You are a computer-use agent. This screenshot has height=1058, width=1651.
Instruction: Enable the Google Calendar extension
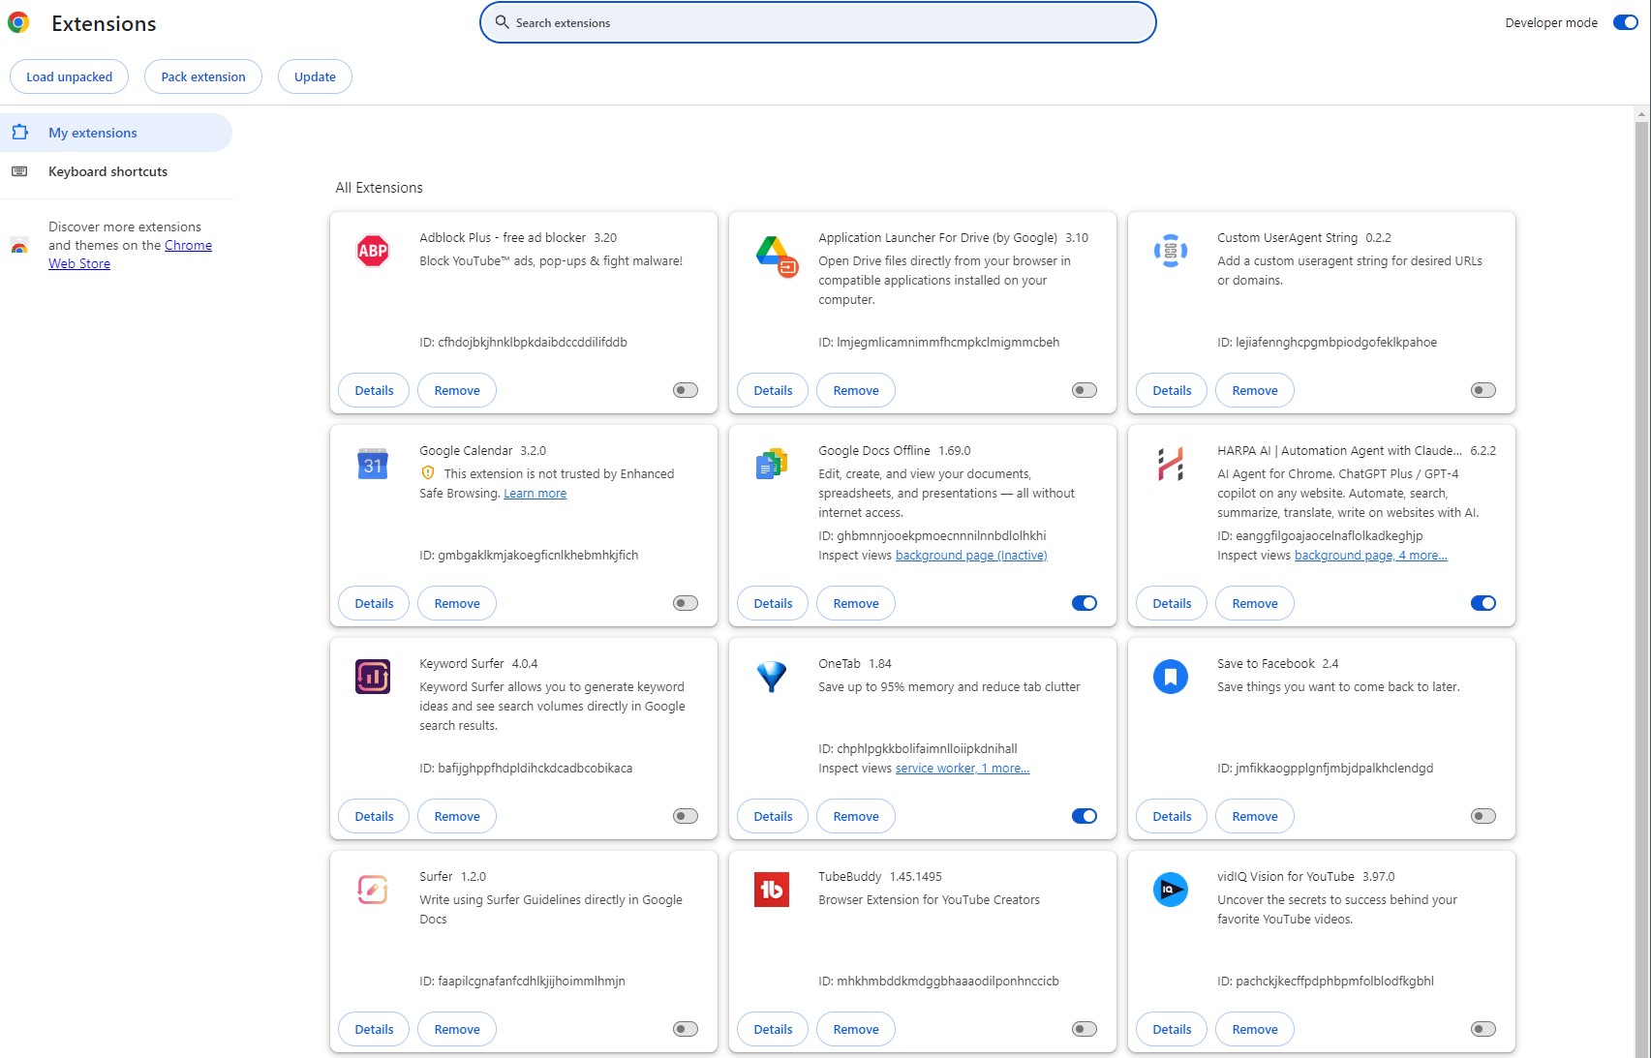tap(686, 603)
